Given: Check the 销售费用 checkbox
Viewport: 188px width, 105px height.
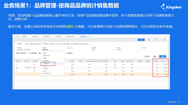Looking at the screenshot, I should tap(66, 53).
